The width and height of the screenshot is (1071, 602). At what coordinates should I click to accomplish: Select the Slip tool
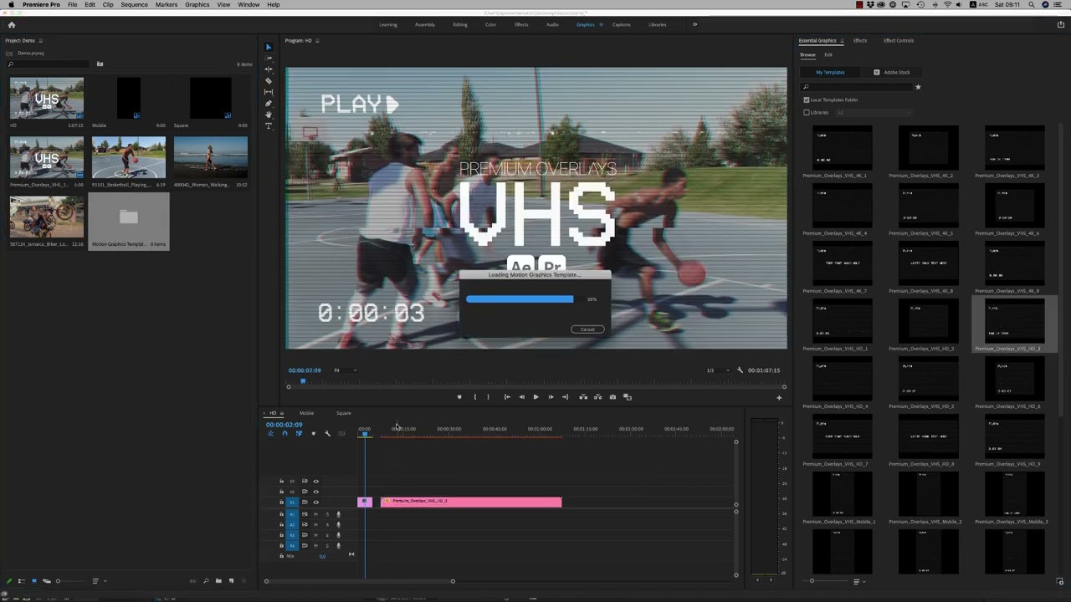coord(269,92)
